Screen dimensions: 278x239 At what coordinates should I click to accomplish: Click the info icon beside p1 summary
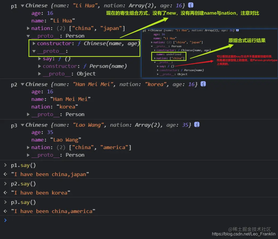191,5
